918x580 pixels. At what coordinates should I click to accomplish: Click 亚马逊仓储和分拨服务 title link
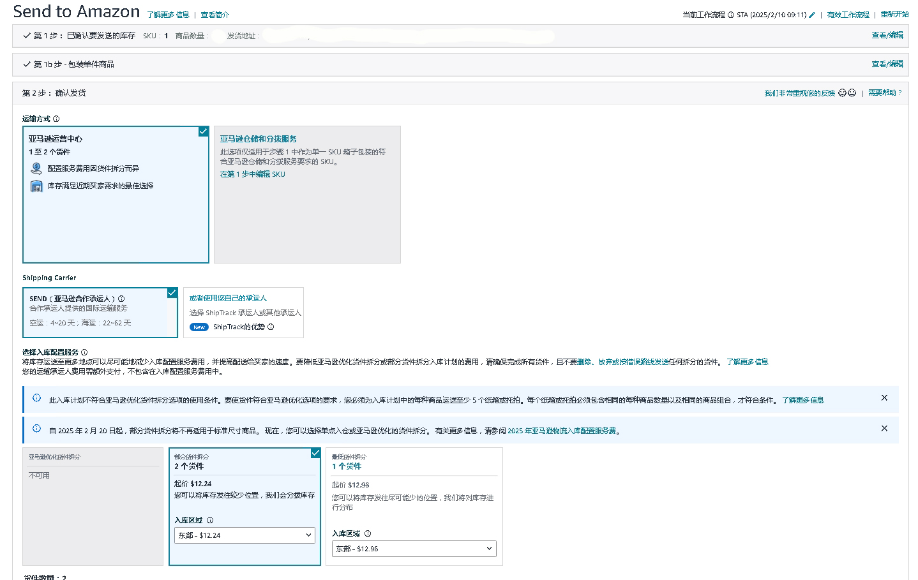pos(259,139)
